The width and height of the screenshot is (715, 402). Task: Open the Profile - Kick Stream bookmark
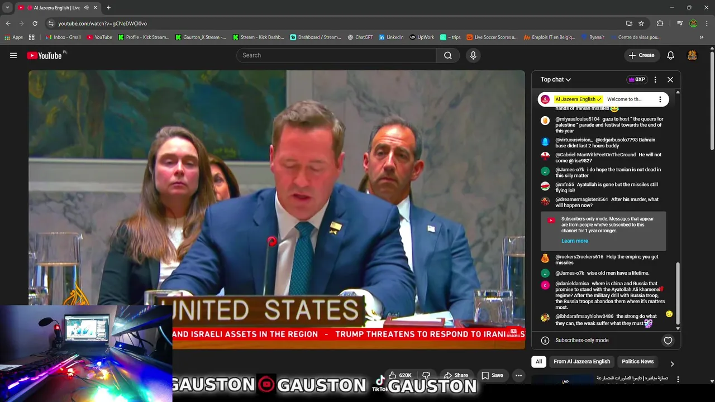[144, 37]
